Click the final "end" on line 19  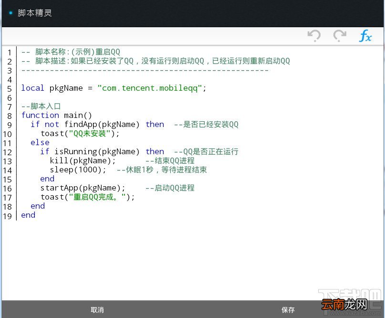pyautogui.click(x=28, y=215)
